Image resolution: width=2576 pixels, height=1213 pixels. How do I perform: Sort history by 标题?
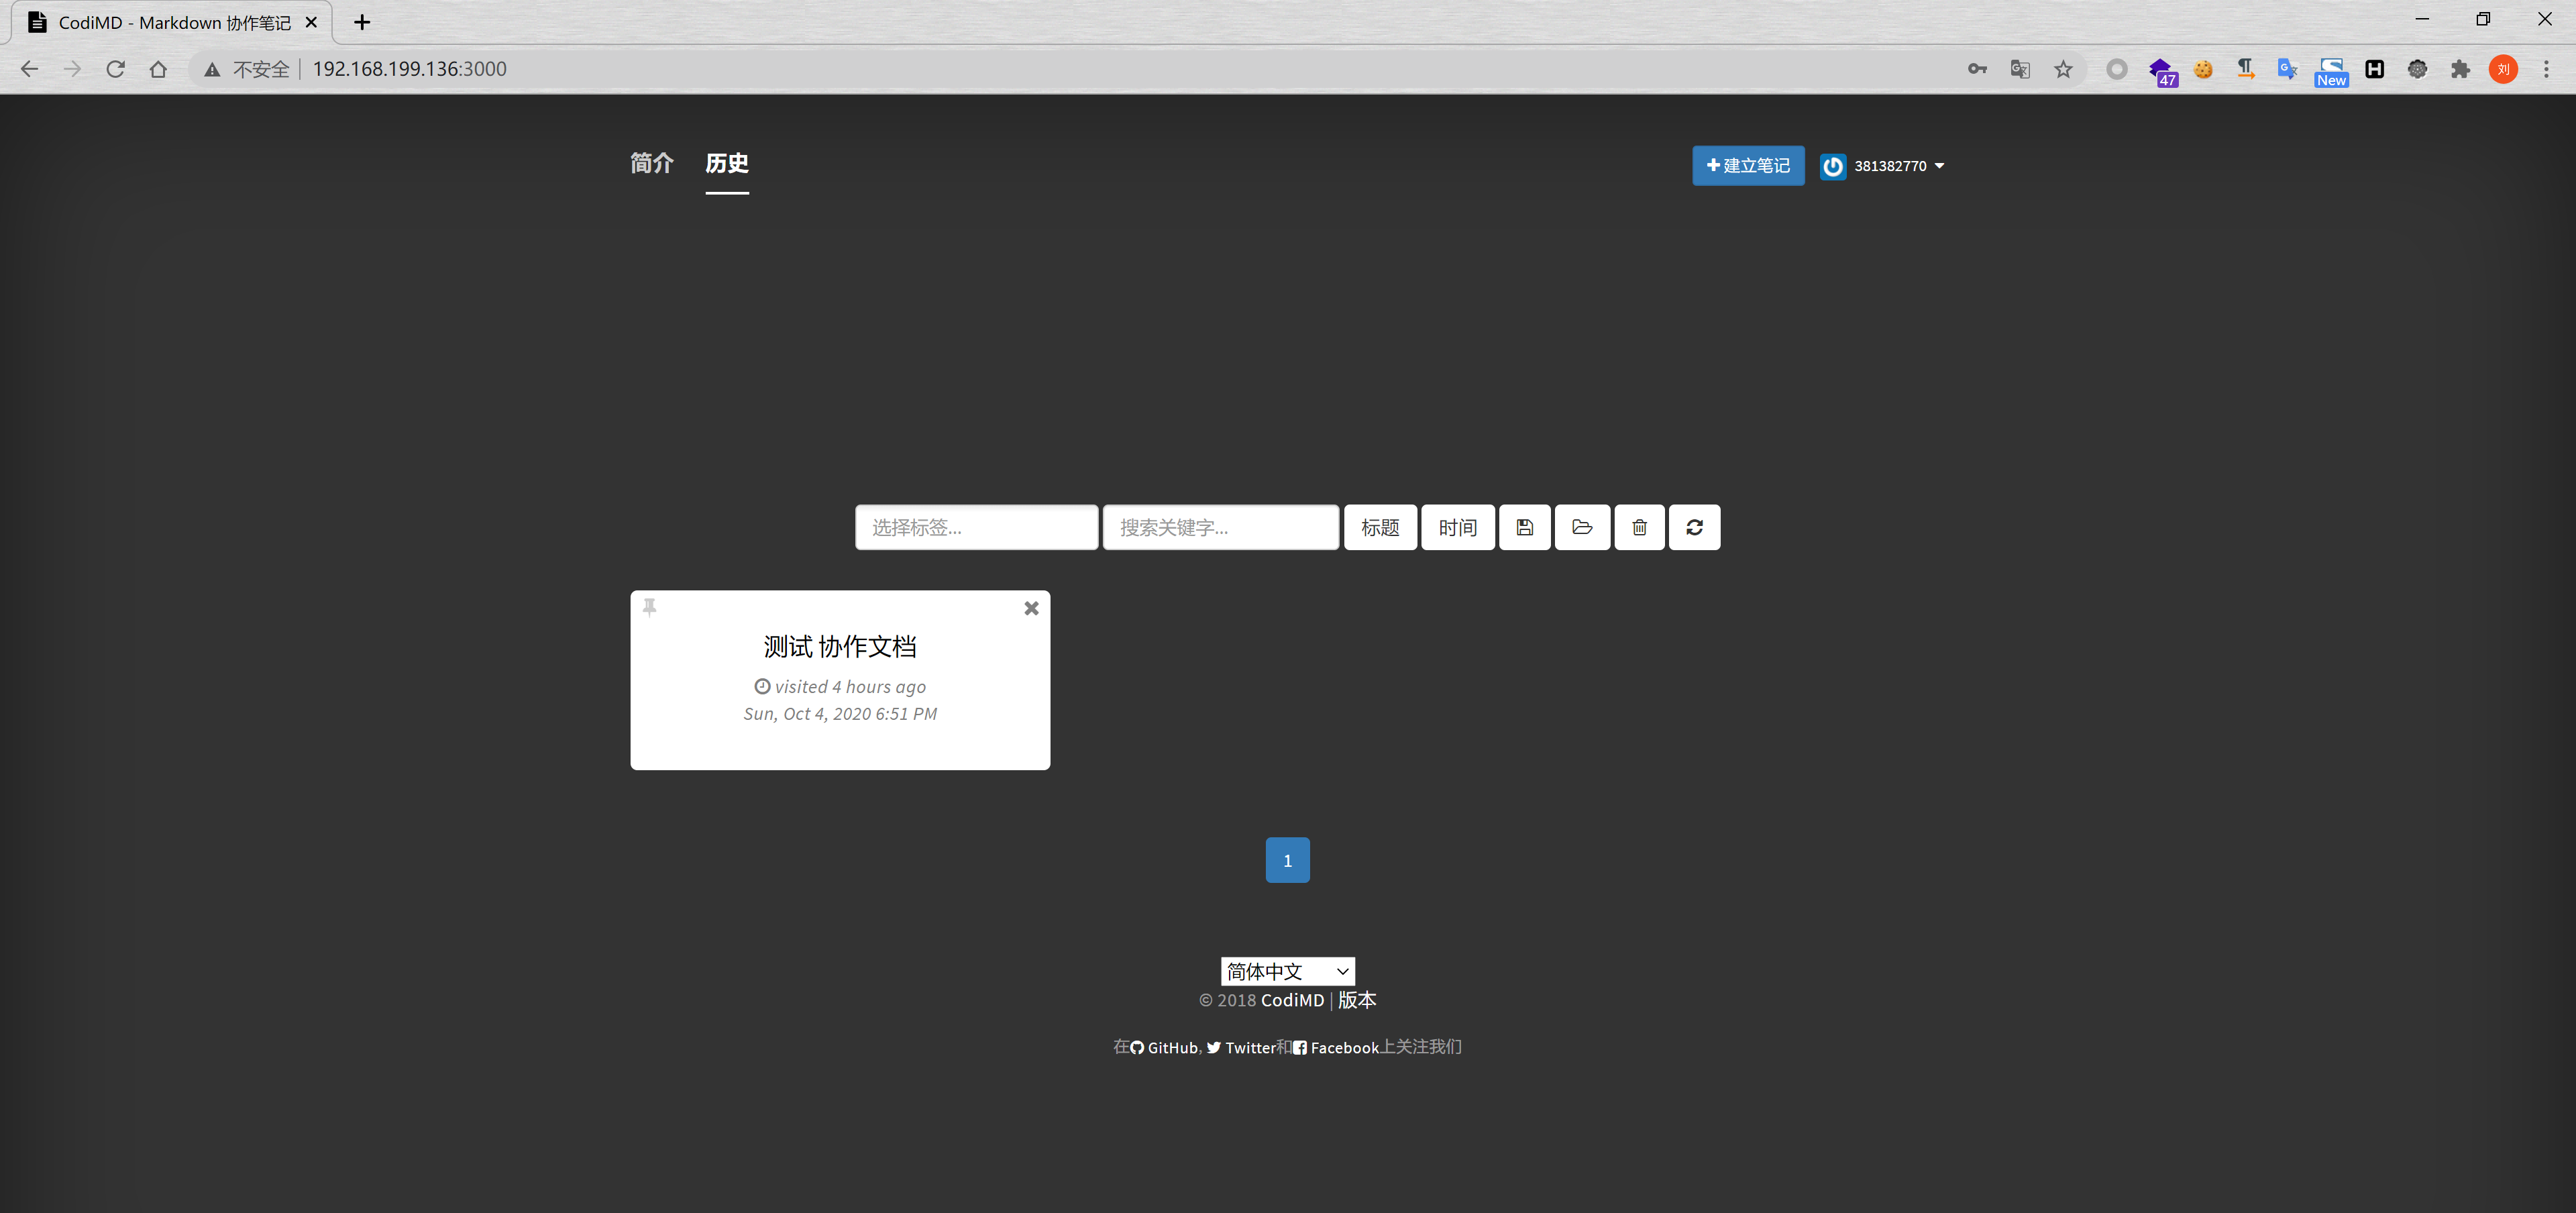(x=1379, y=527)
